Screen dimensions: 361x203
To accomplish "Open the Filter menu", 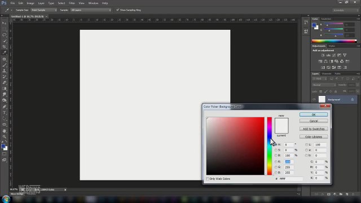I will tap(72, 3).
